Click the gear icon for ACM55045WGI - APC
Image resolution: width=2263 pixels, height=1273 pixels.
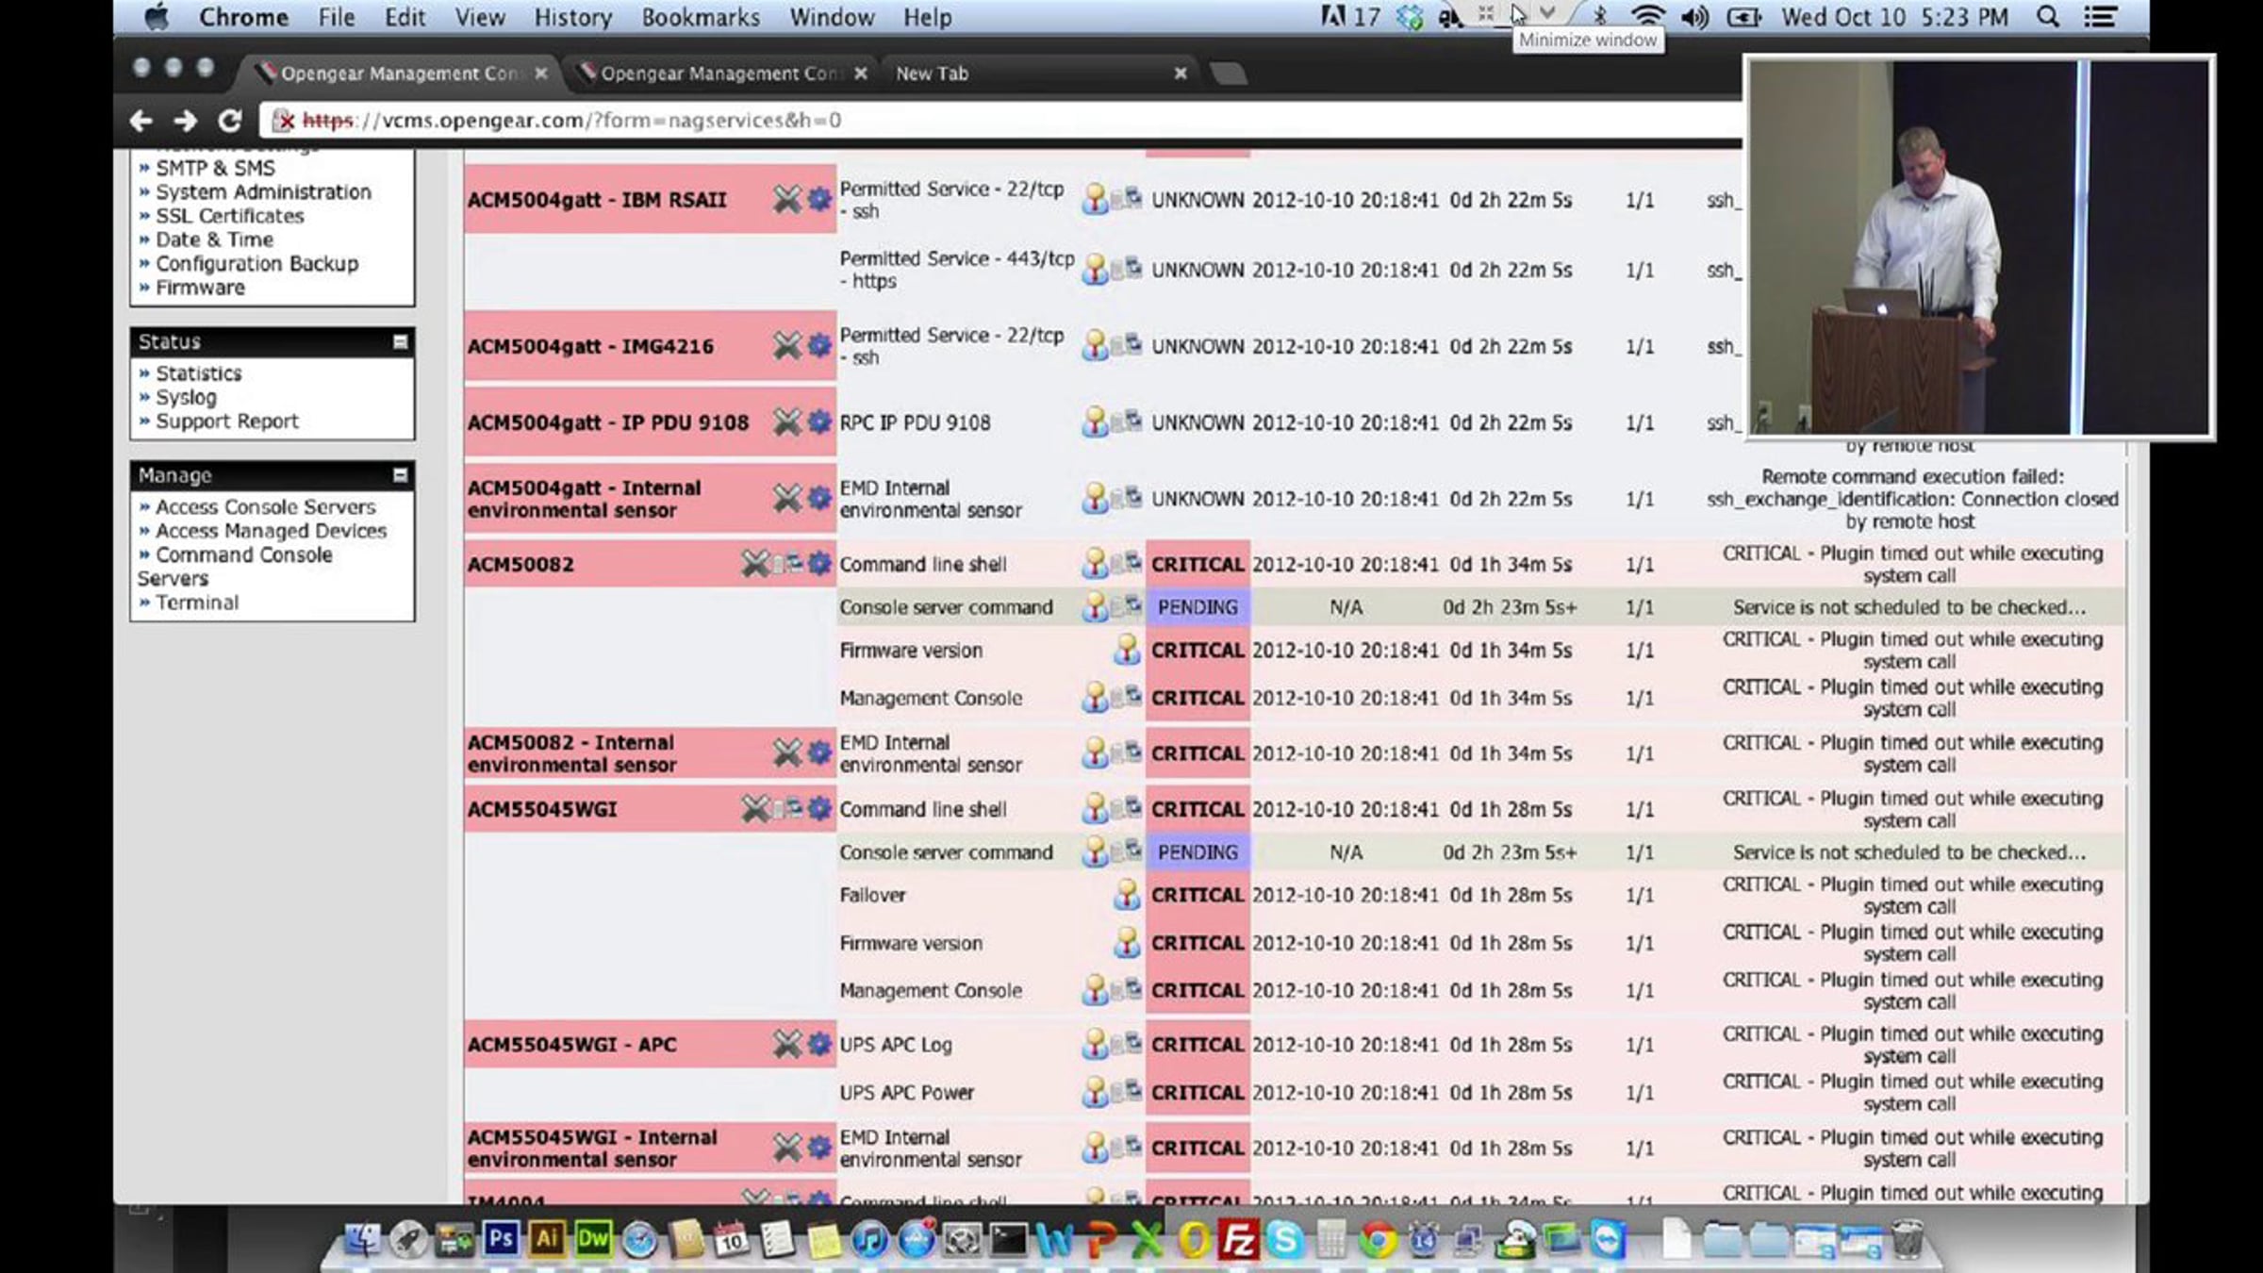click(x=819, y=1044)
